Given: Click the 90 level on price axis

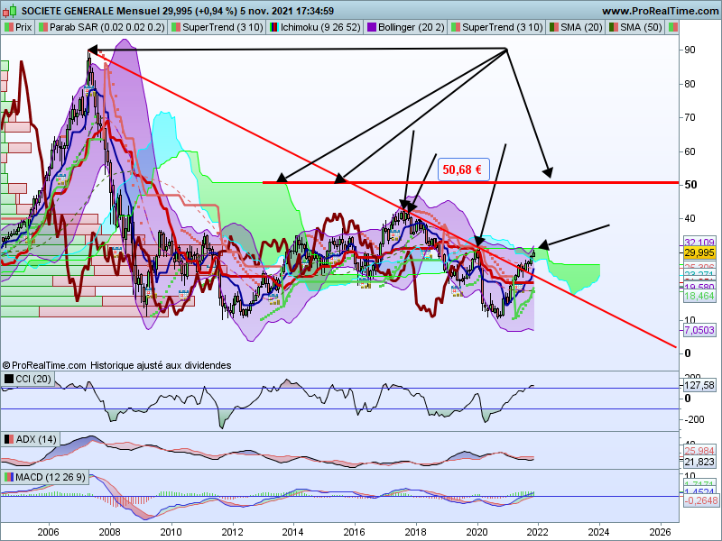Looking at the screenshot, I should pyautogui.click(x=690, y=50).
